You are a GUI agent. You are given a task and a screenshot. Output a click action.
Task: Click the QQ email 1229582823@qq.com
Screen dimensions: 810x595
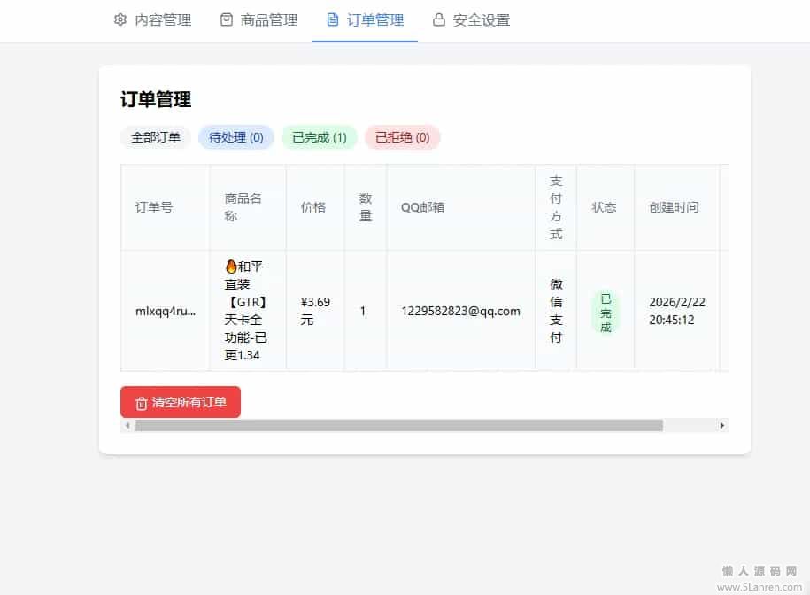tap(460, 311)
